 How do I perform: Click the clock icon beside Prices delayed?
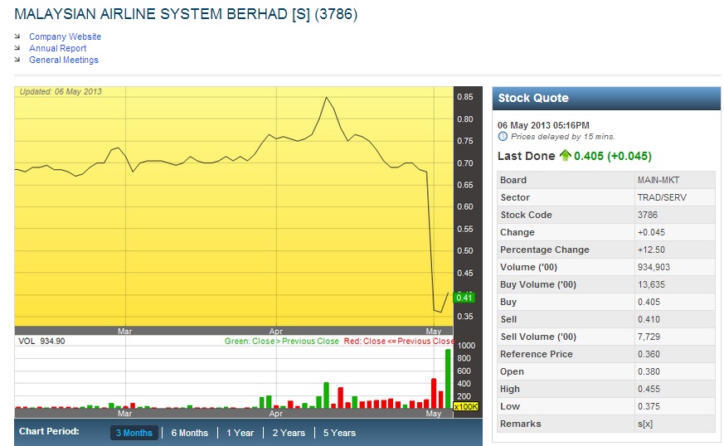click(x=503, y=136)
